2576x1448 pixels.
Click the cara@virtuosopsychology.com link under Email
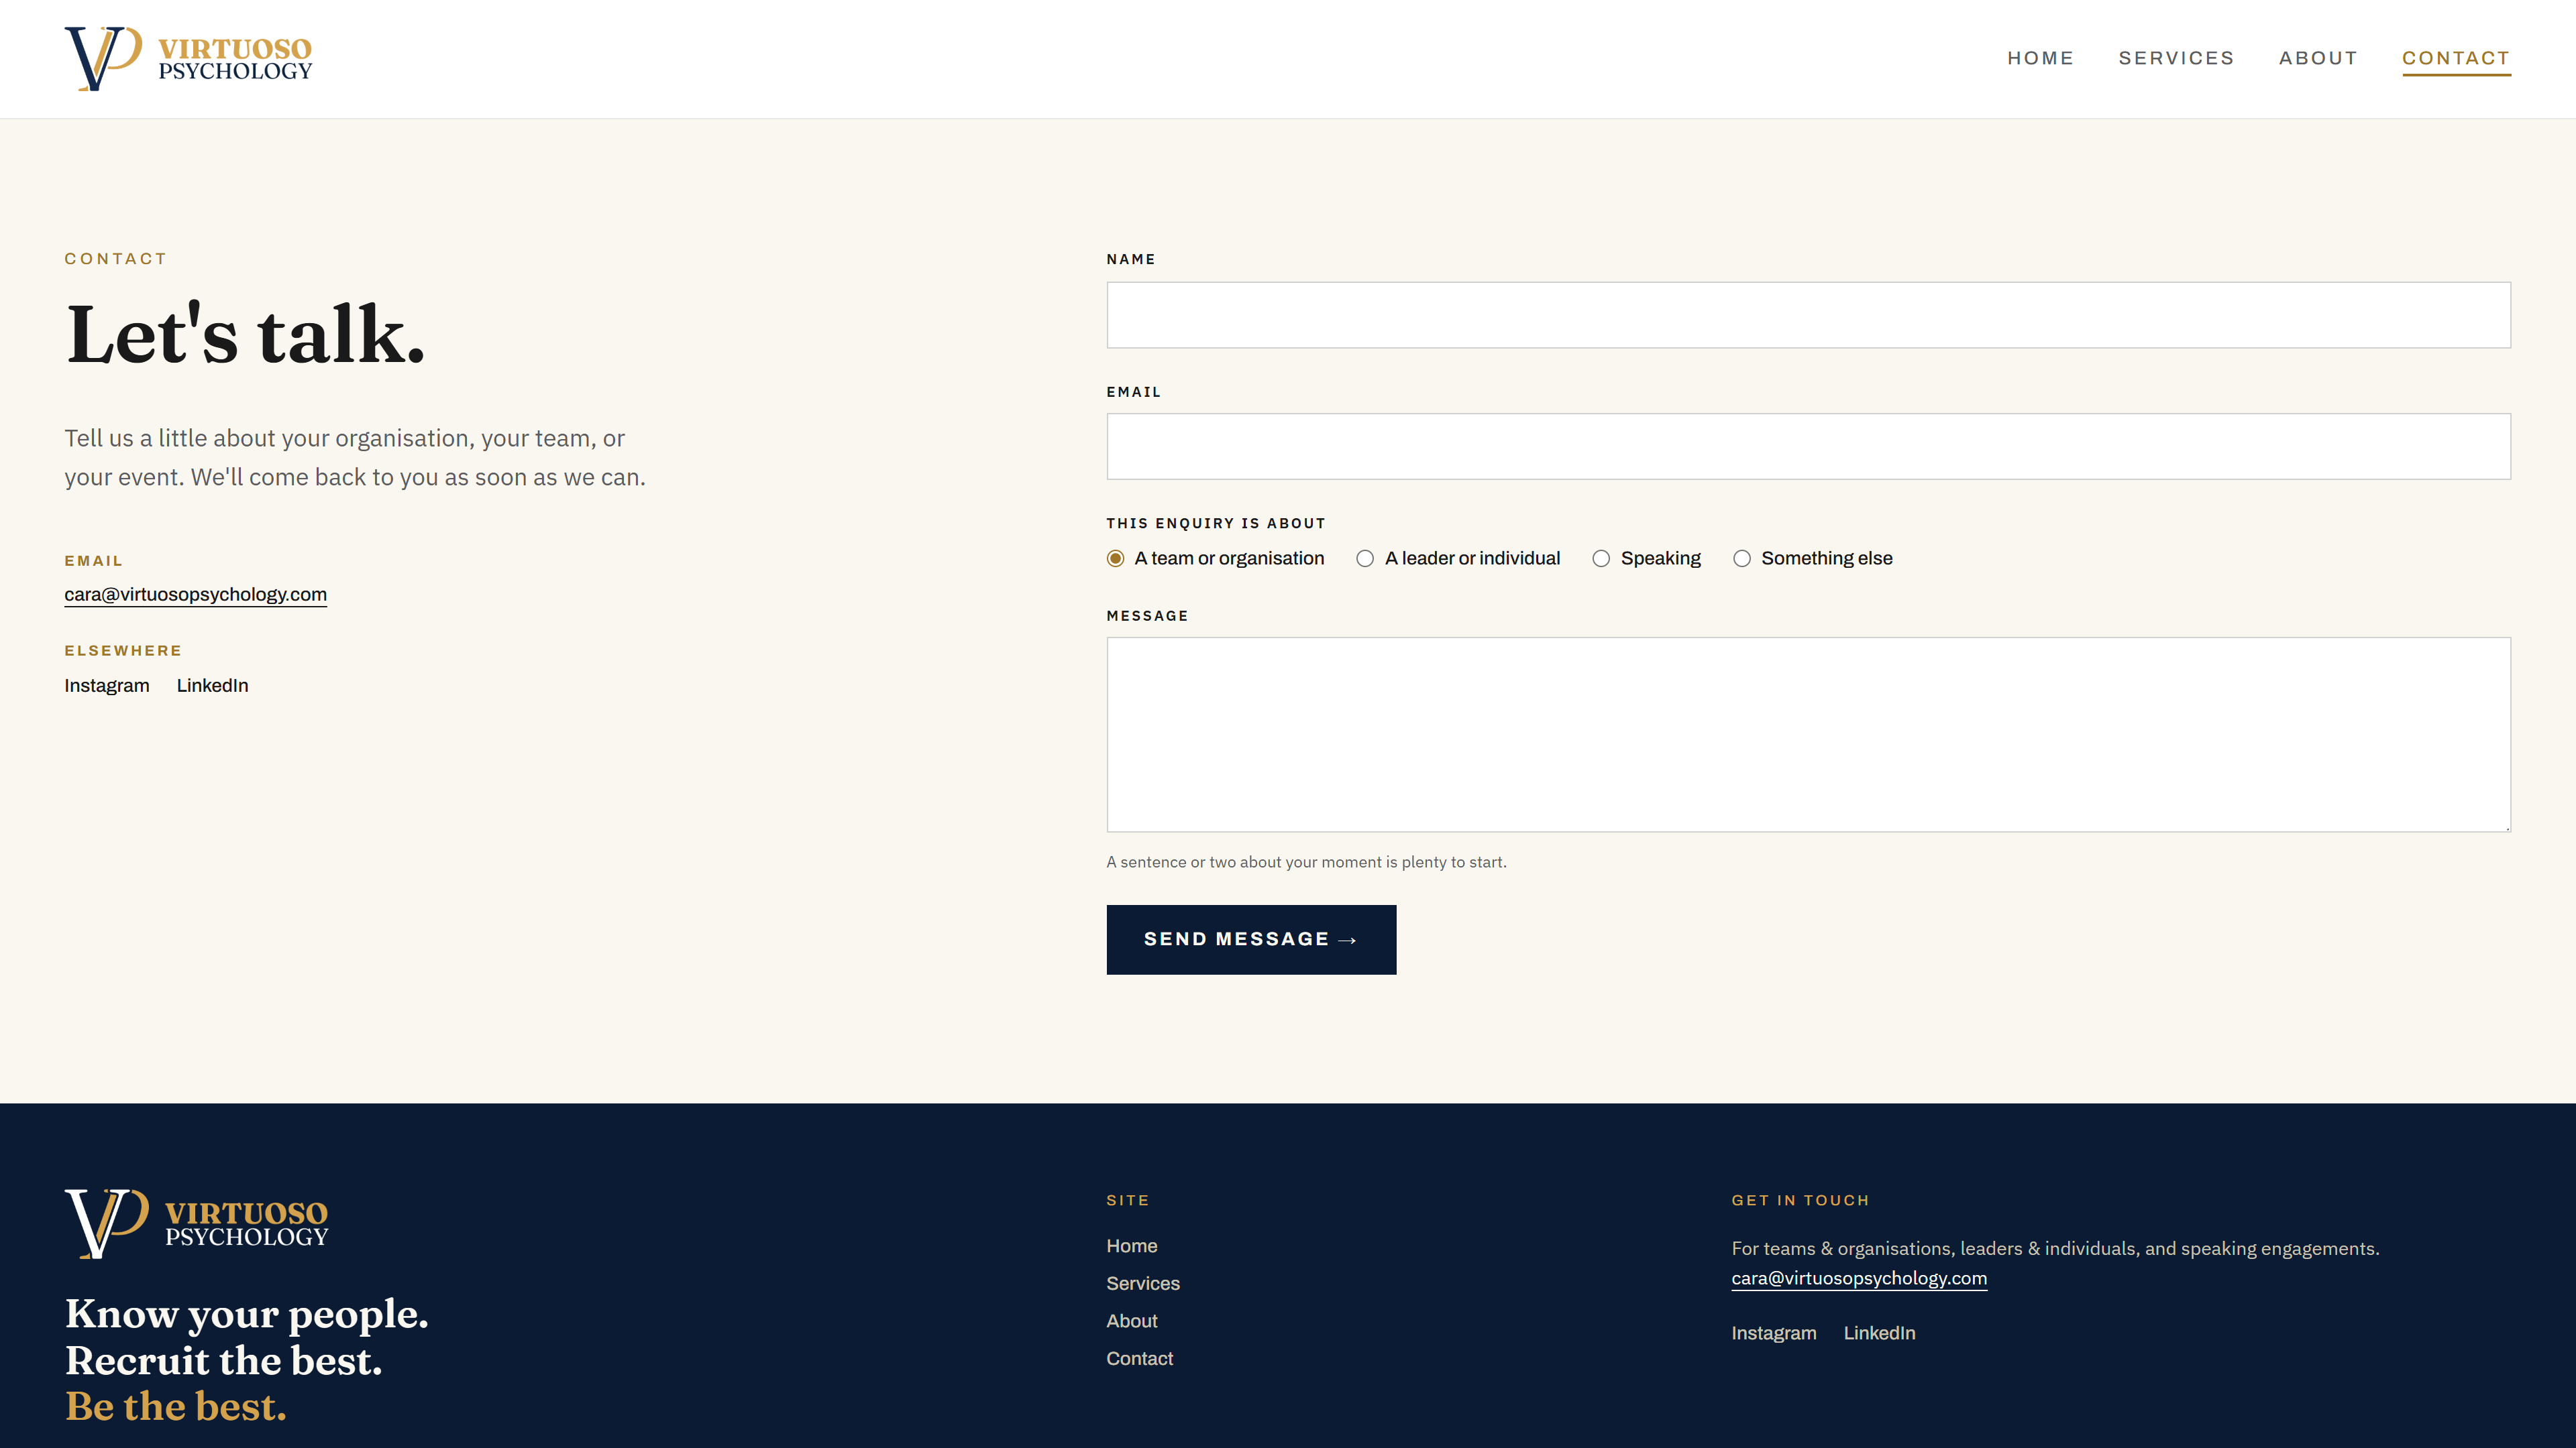point(195,595)
